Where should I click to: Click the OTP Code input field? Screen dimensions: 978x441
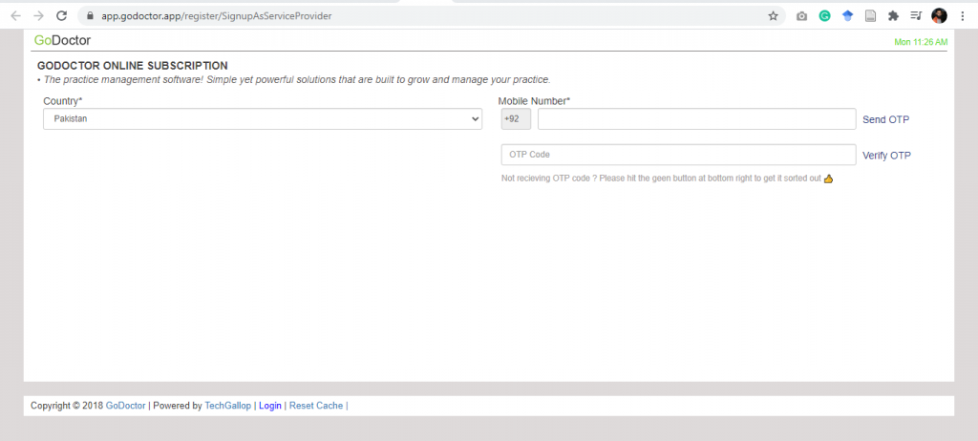(679, 155)
